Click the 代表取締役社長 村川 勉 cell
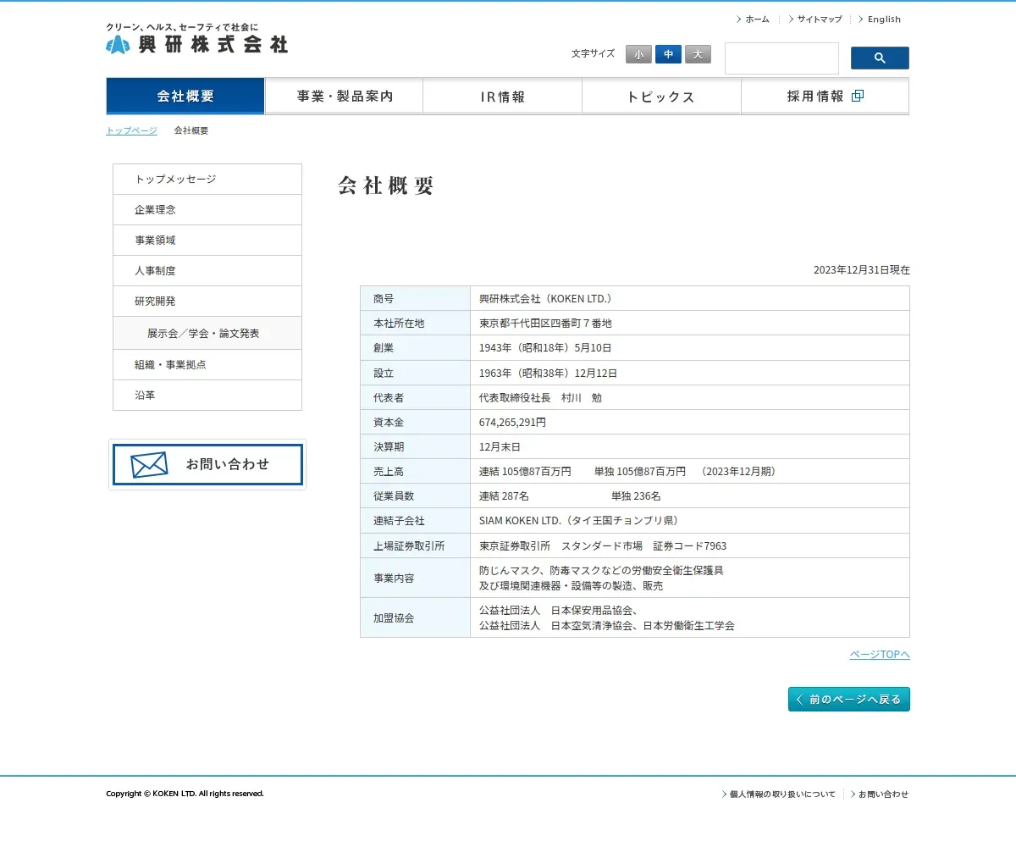Image resolution: width=1016 pixels, height=847 pixels. tap(690, 397)
